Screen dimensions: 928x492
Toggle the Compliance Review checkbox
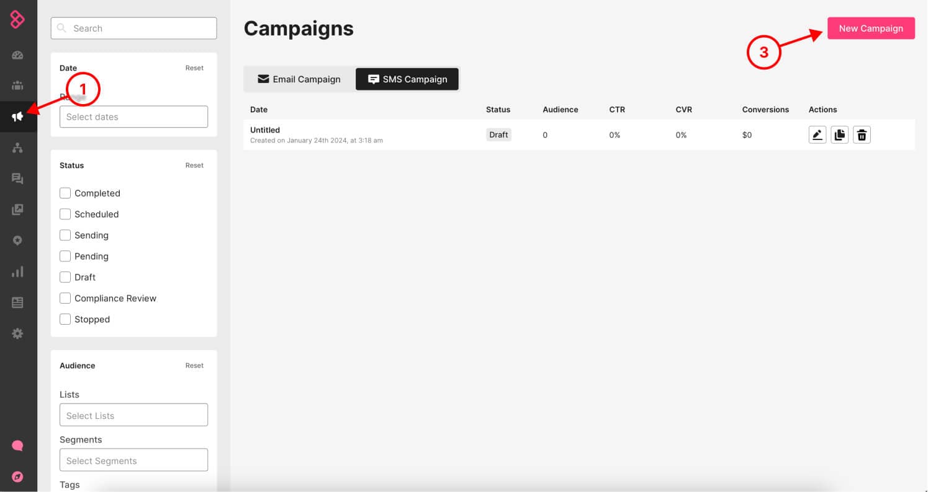pos(65,298)
